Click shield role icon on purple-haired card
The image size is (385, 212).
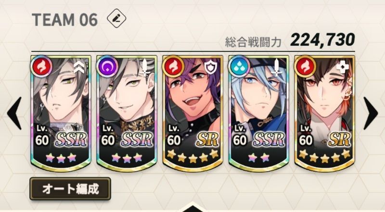[210, 67]
